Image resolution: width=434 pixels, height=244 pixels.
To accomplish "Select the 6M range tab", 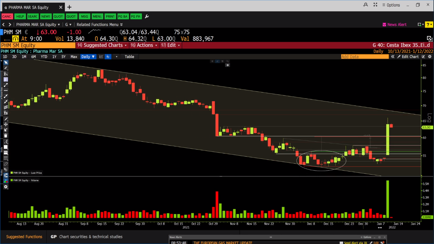I will pyautogui.click(x=33, y=57).
